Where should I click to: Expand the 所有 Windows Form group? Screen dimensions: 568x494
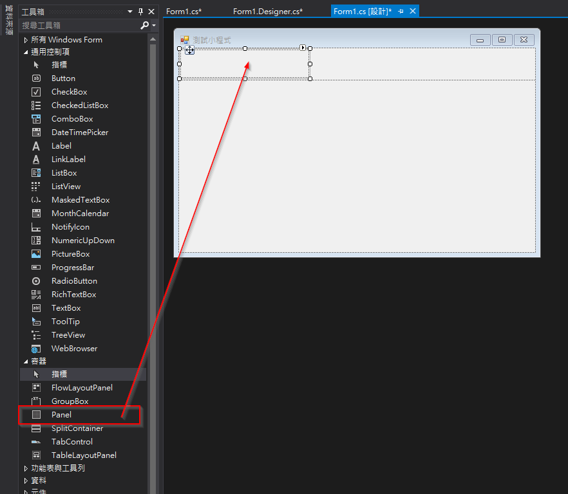[x=26, y=40]
